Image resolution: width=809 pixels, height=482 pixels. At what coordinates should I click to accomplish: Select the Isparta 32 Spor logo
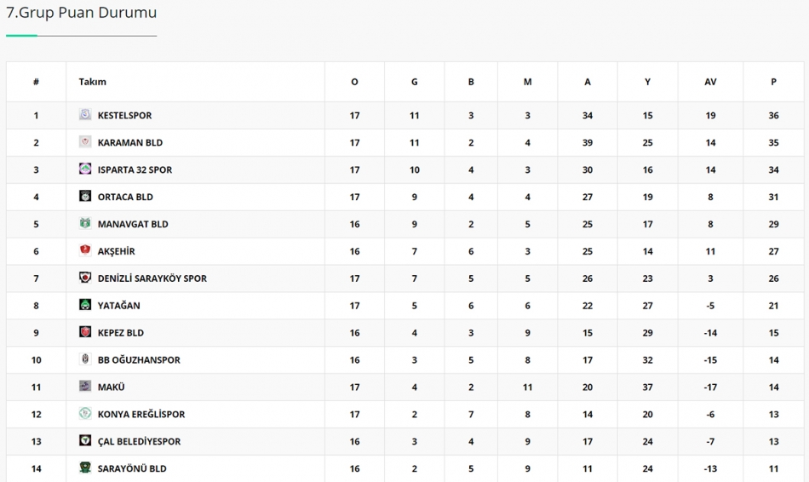pyautogui.click(x=85, y=169)
